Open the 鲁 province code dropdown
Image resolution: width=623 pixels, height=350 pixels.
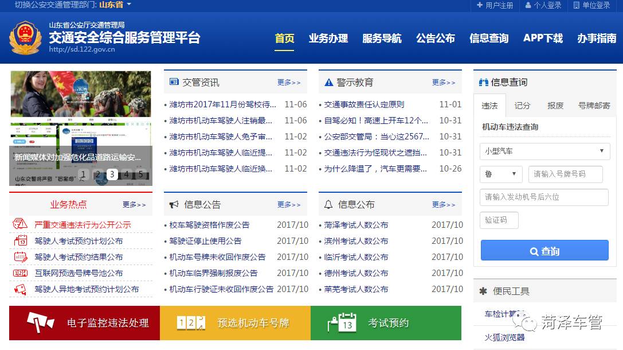pyautogui.click(x=500, y=174)
